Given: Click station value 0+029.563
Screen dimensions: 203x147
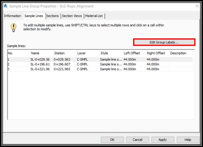Looking at the screenshot, I should tap(62, 59).
